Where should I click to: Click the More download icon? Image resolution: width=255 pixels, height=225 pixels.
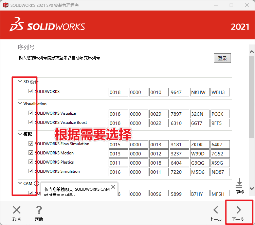[239, 183]
